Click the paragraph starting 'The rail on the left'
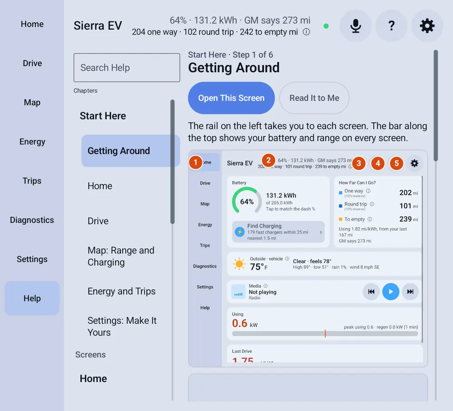This screenshot has height=411, width=453. coord(308,132)
